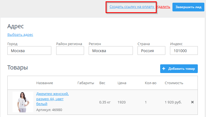Click the Страна field showing Россия
Screen dimensions: 206x117
click(x=151, y=51)
